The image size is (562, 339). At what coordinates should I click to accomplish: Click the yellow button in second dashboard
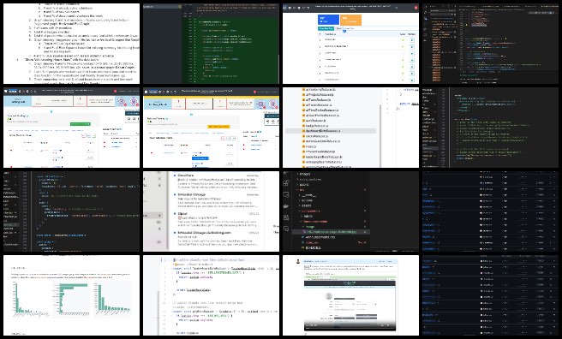218,127
